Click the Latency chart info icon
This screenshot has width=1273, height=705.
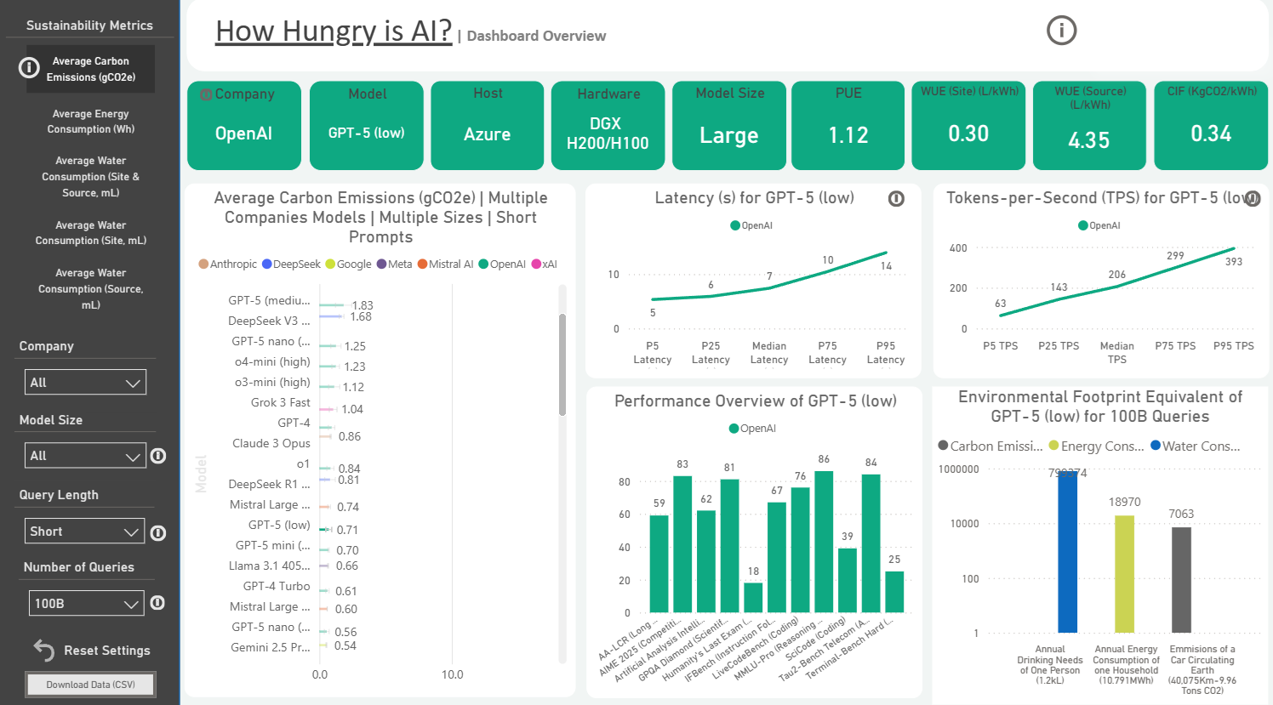pos(896,199)
